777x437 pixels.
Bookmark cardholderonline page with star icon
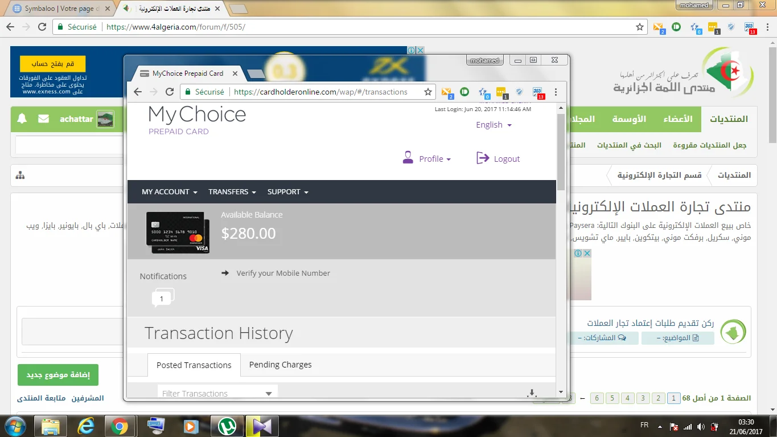(x=428, y=92)
